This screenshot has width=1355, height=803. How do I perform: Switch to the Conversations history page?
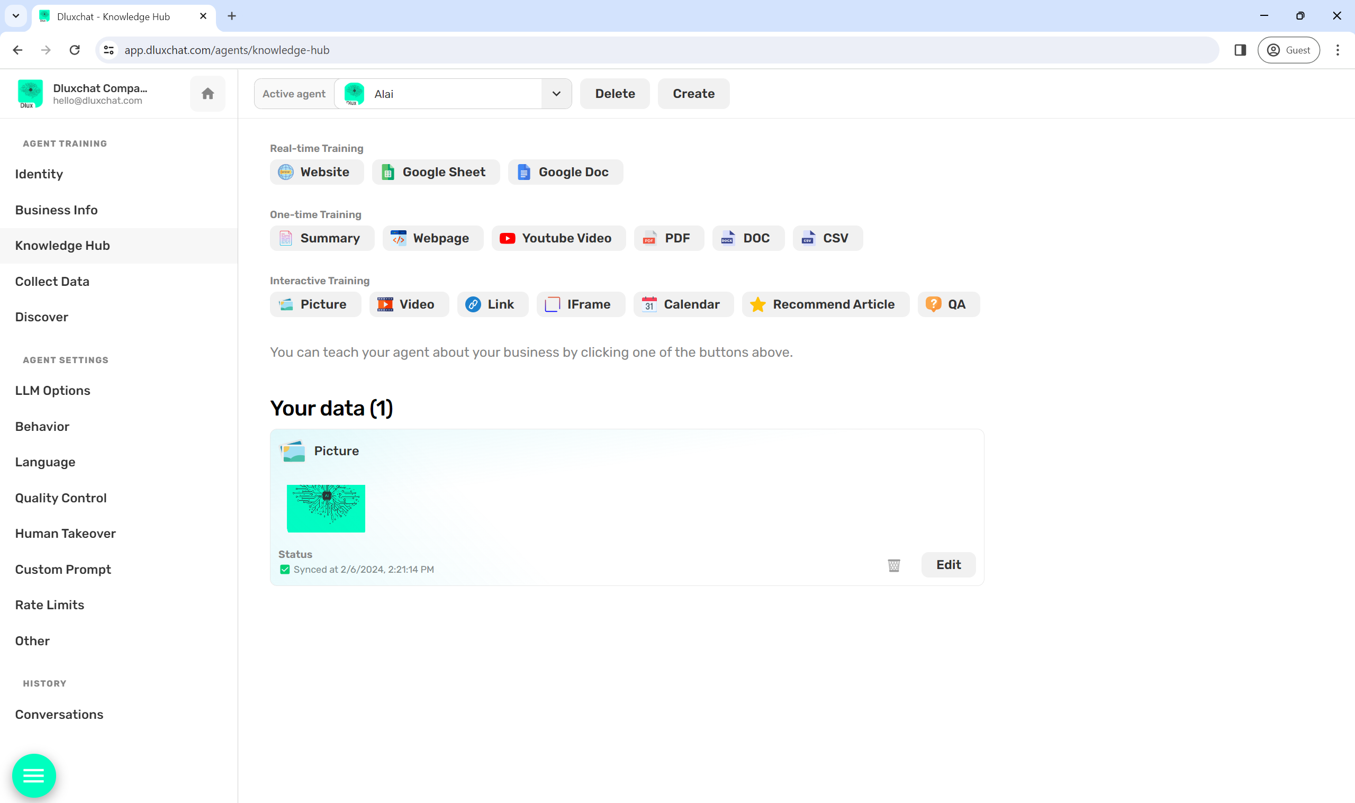(x=59, y=714)
